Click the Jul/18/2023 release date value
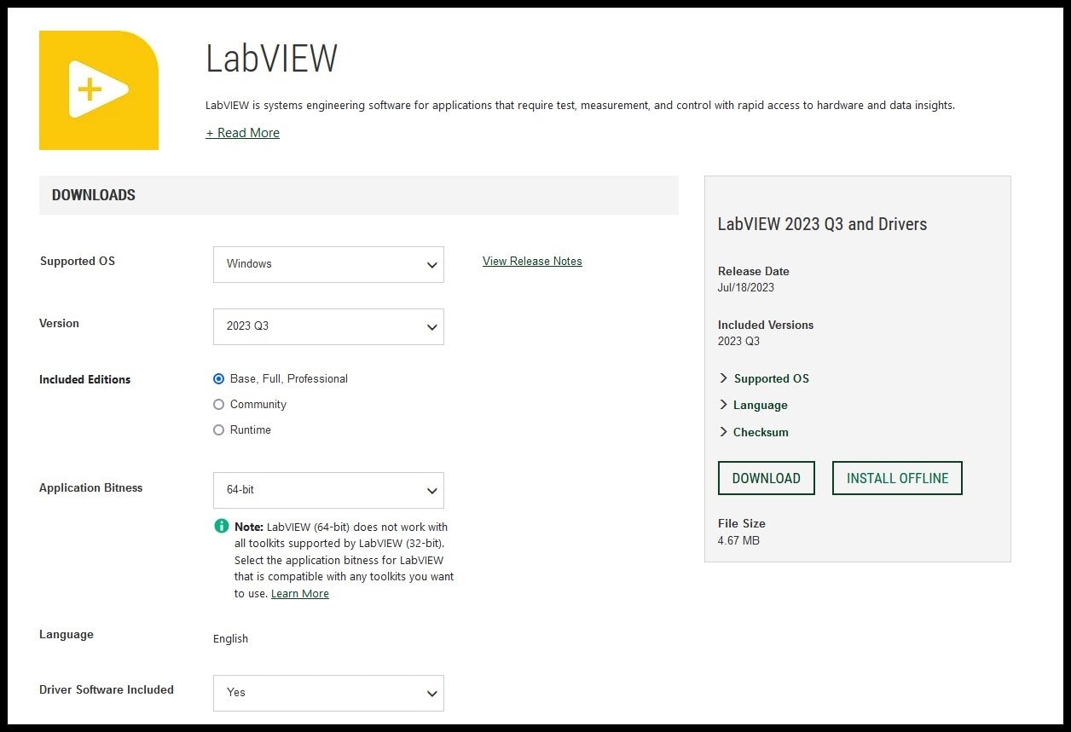Screen dimensions: 1071x732 746,287
